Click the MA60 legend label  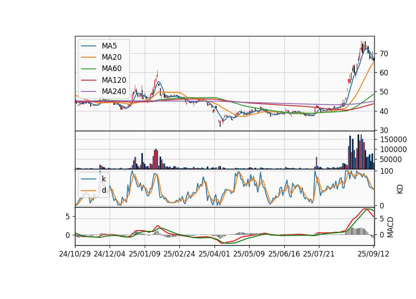[x=111, y=69]
